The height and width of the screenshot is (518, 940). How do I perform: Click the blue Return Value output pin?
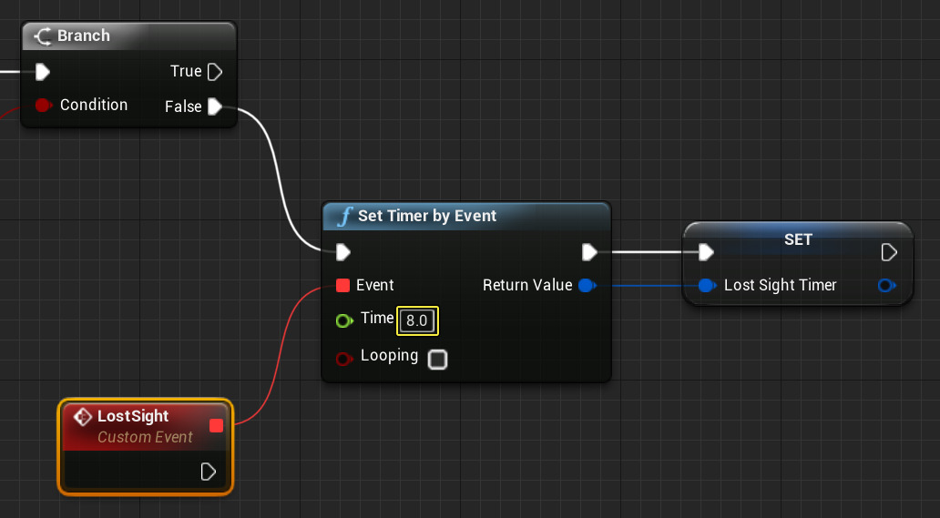[x=587, y=286]
